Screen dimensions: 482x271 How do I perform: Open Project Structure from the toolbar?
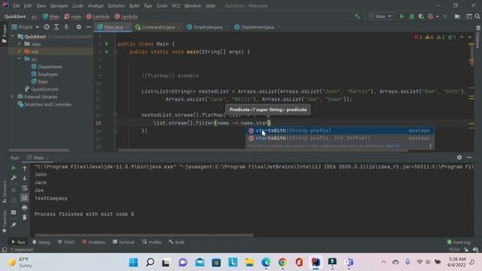tap(458, 17)
